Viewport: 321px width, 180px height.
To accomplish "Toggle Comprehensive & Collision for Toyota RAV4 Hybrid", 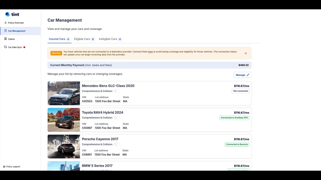I will click(x=117, y=118).
